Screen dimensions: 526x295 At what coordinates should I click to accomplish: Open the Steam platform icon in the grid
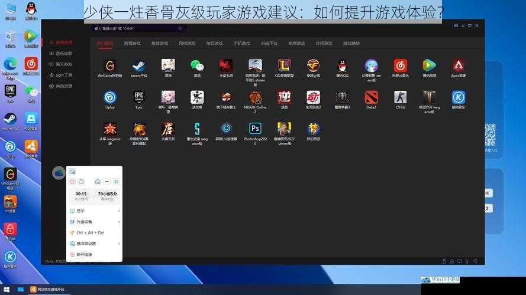tap(139, 66)
